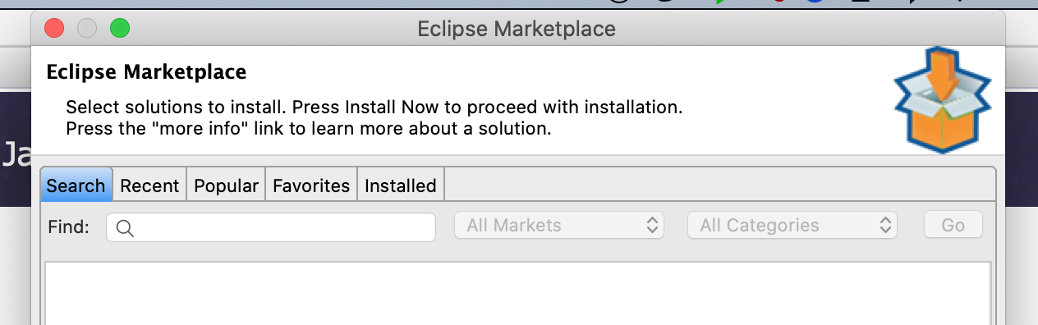Click the empty search results list
The image size is (1038, 325).
(x=518, y=293)
